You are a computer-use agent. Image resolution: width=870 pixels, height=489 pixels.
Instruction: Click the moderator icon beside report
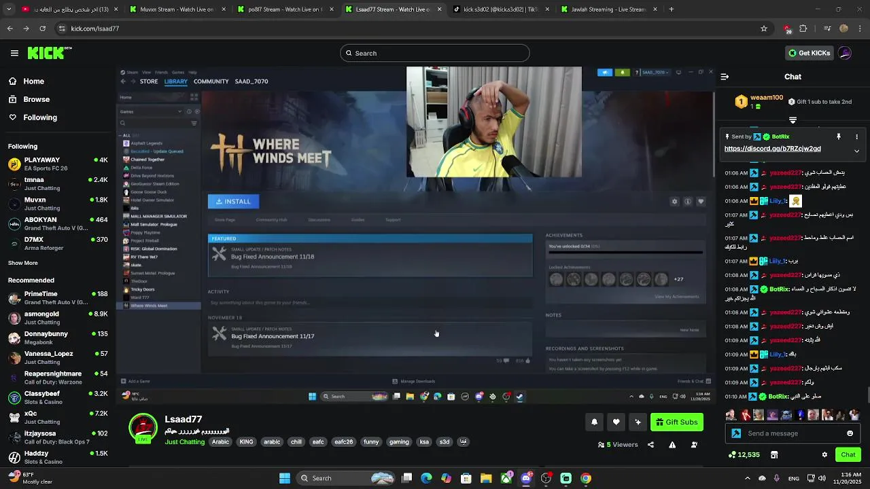click(694, 445)
